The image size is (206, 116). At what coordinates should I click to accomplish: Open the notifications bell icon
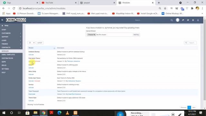pyautogui.click(x=198, y=20)
